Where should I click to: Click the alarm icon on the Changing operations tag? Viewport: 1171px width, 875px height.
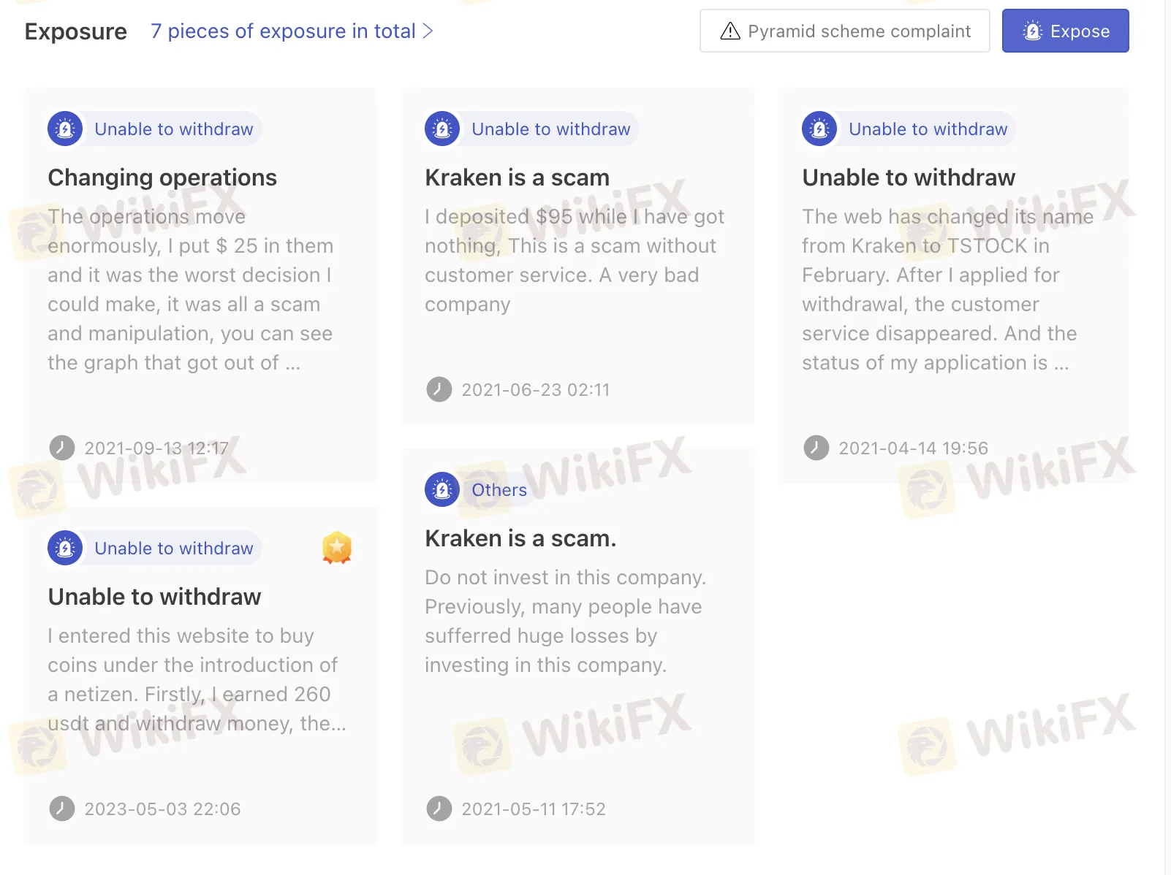coord(65,129)
